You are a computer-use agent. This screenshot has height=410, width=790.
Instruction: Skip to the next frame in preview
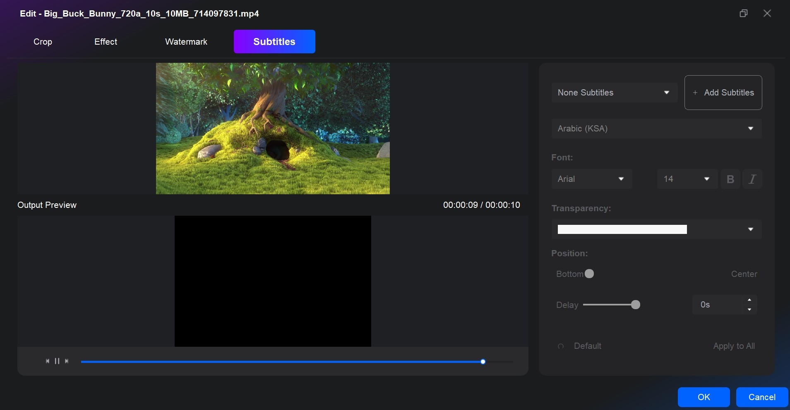67,361
